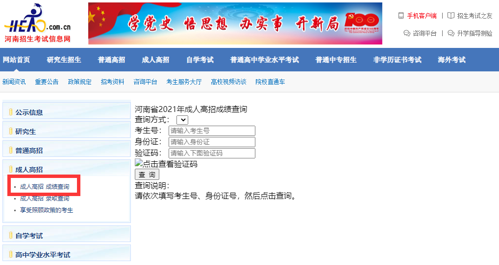Focus the 身份证 input field

[212, 142]
